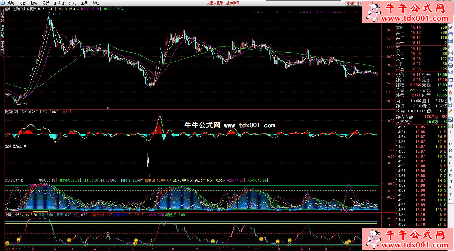Select the RSI indicator icon
The width and height of the screenshot is (454, 251).
pos(450,86)
